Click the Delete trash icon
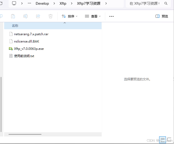The image size is (174, 144). (x=51, y=16)
